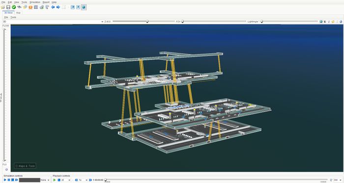Click the playback step backward button
This screenshot has width=344, height=183.
pos(76,180)
